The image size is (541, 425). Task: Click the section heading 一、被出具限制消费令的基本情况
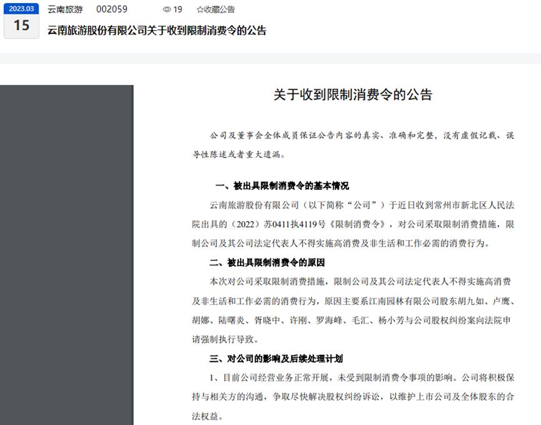tap(282, 186)
